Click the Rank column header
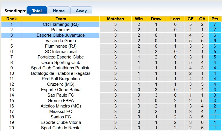The image size is (222, 131). (x=11, y=19)
